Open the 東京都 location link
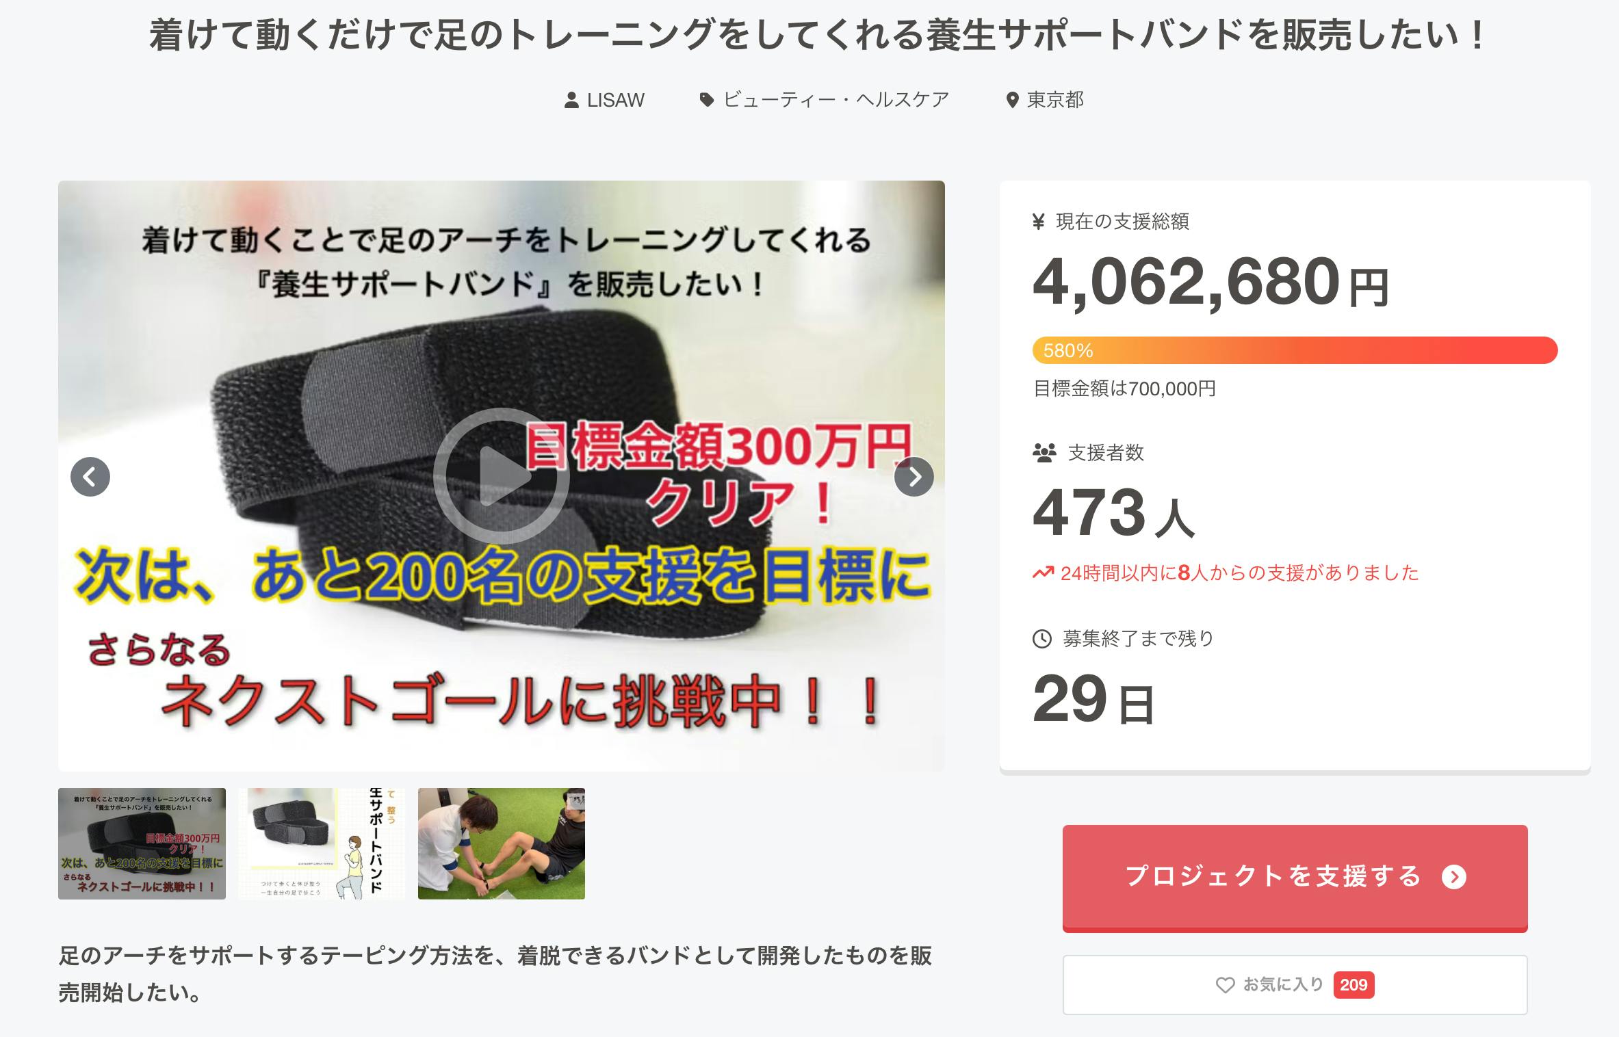Viewport: 1619px width, 1037px height. [x=1045, y=101]
